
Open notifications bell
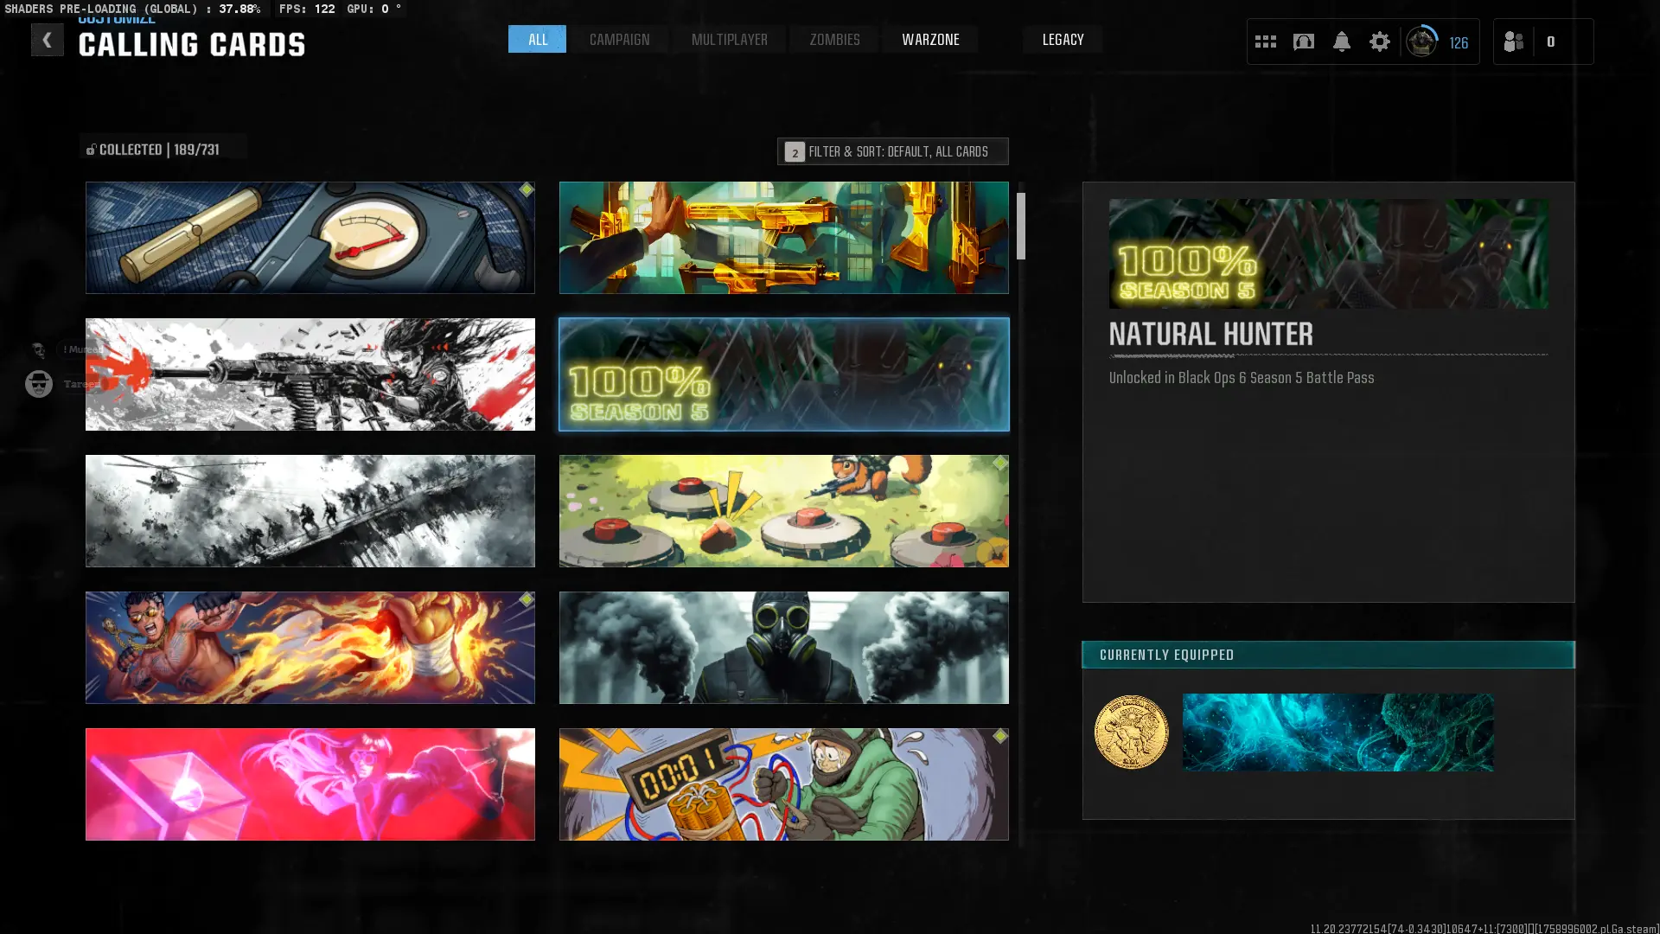click(1341, 42)
